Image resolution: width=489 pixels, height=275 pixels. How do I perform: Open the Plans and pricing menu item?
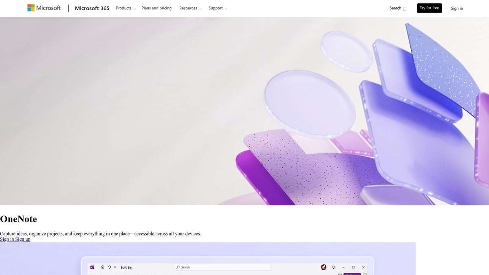click(x=156, y=8)
